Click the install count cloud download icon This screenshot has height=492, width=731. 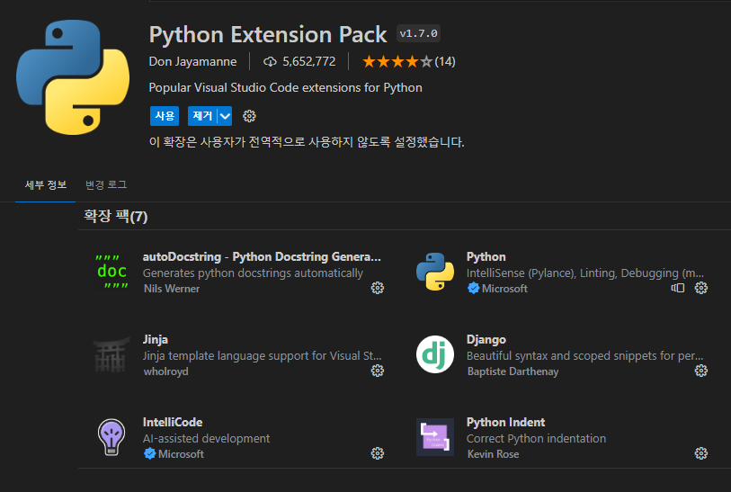(x=270, y=61)
